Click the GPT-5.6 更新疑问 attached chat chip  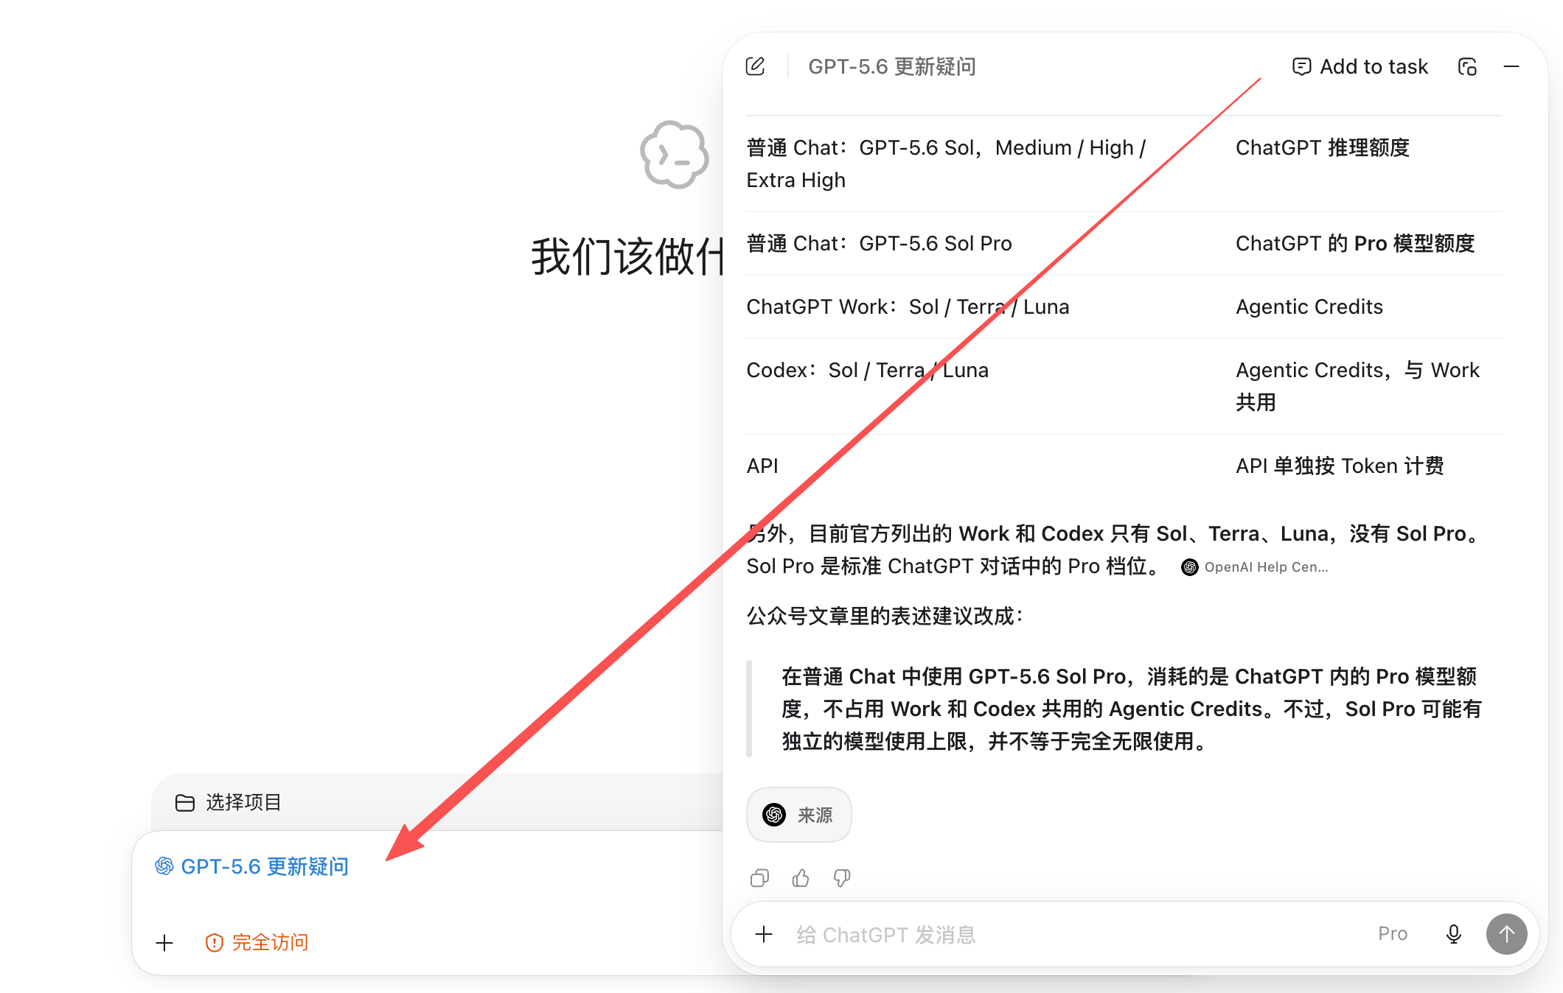point(251,866)
